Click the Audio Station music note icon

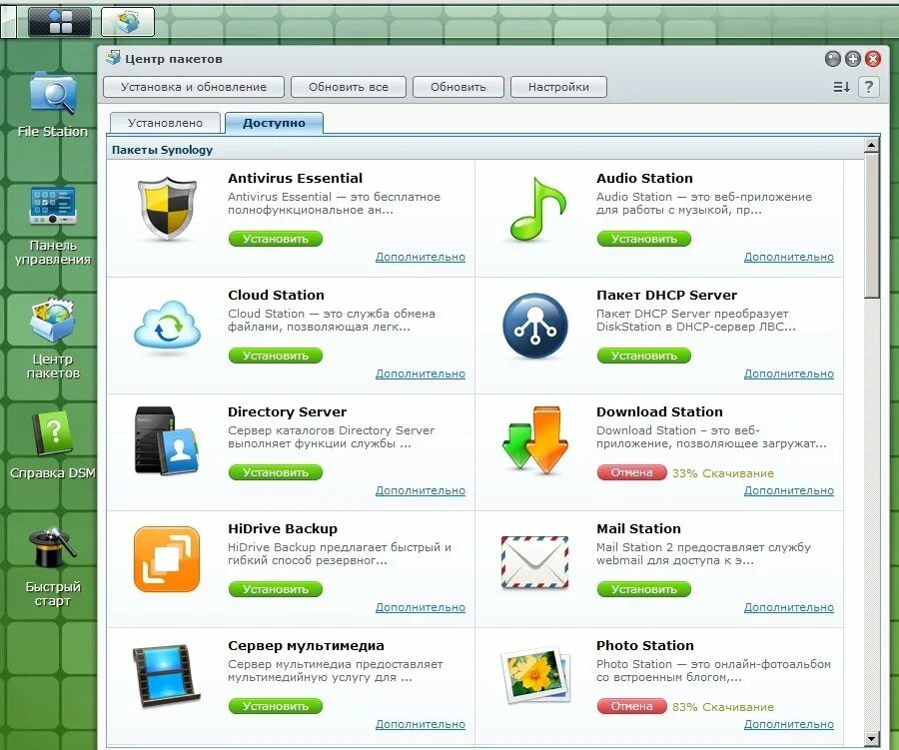point(537,210)
